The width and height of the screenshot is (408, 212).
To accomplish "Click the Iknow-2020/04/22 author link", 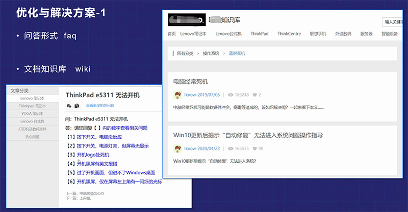I will click(x=202, y=148).
